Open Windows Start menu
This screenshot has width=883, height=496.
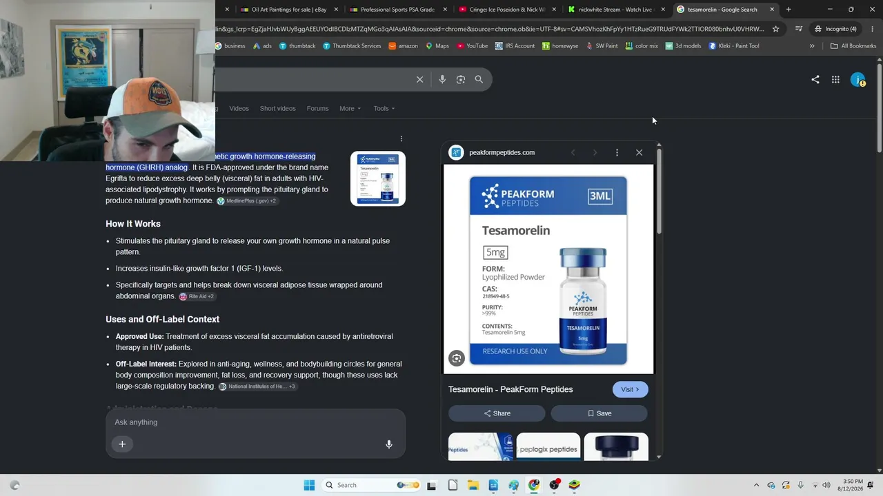point(309,485)
